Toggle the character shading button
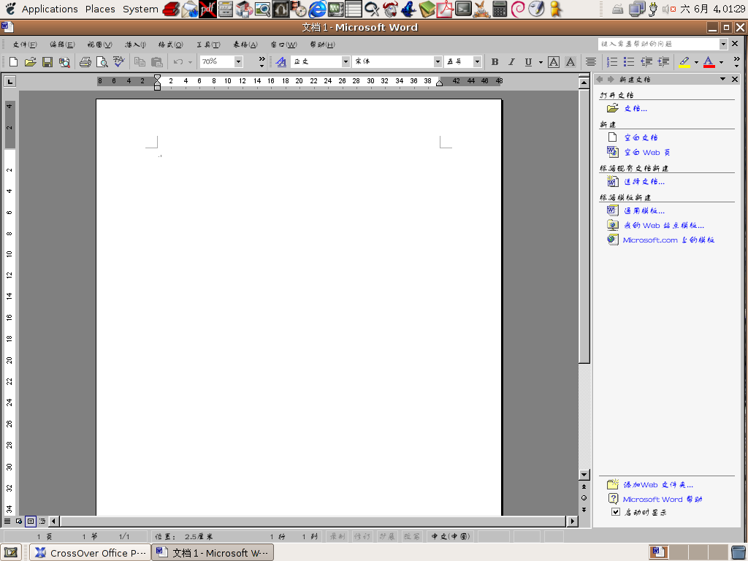 [570, 61]
